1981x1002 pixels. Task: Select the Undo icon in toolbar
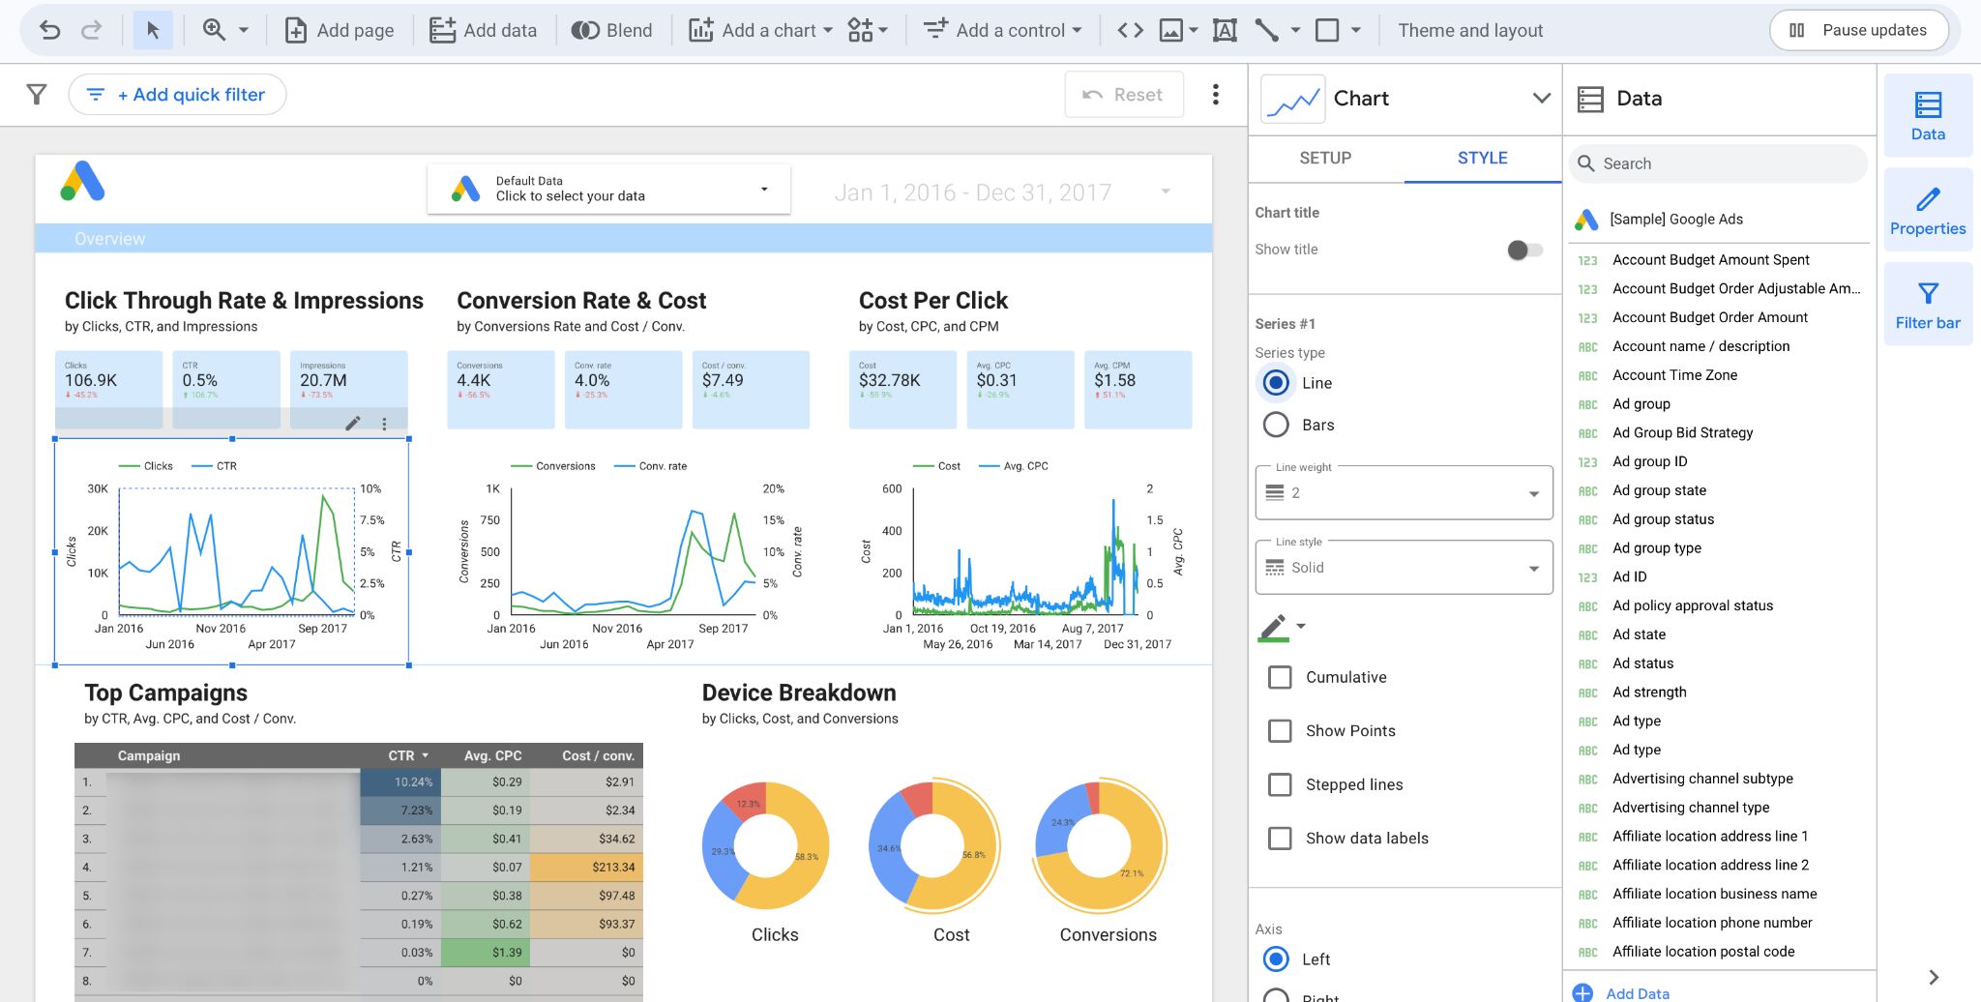click(50, 30)
